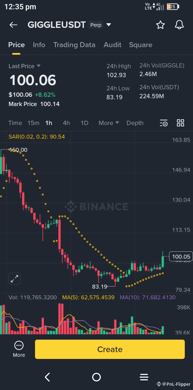Switch to the Info tab

[x=39, y=45]
